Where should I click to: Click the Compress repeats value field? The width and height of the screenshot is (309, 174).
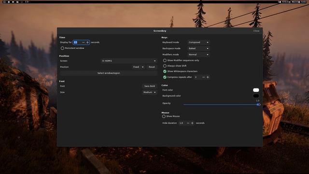[x=197, y=77]
